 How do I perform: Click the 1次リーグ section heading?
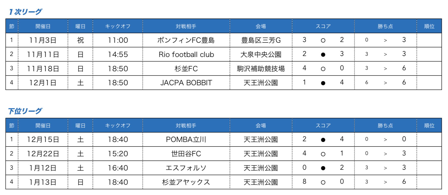coord(25,12)
